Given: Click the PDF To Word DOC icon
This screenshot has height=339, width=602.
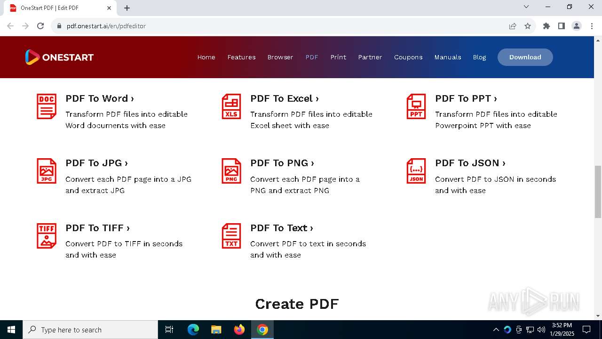Looking at the screenshot, I should [47, 106].
